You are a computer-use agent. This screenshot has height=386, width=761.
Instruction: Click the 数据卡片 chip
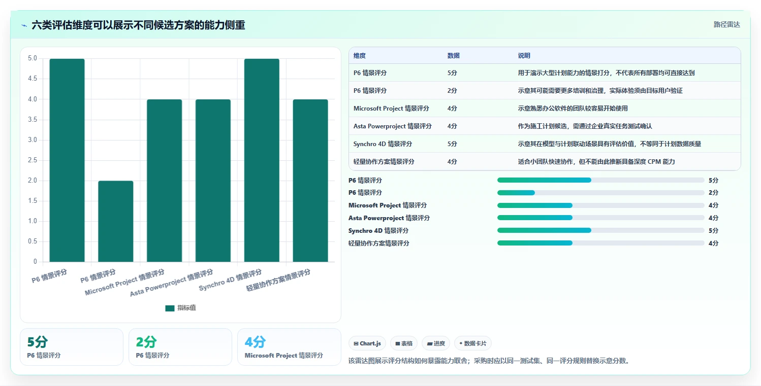473,343
